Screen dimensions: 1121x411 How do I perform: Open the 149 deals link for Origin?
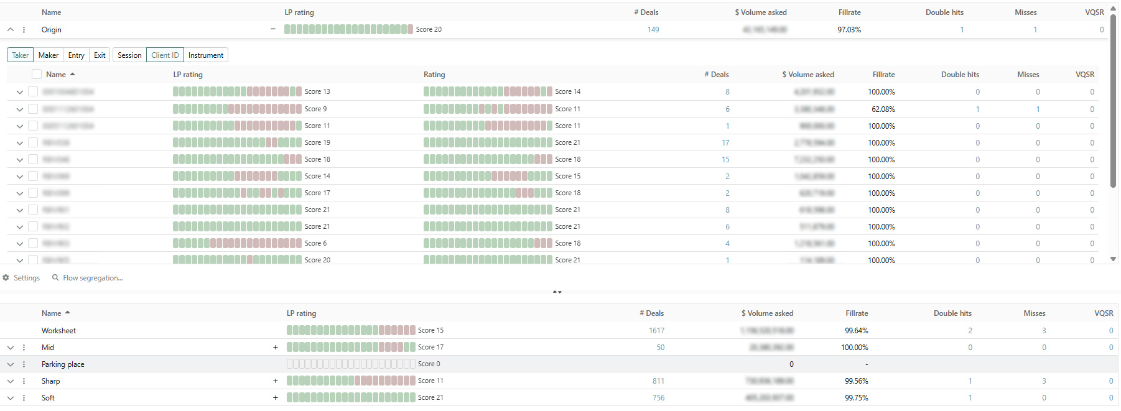click(653, 30)
